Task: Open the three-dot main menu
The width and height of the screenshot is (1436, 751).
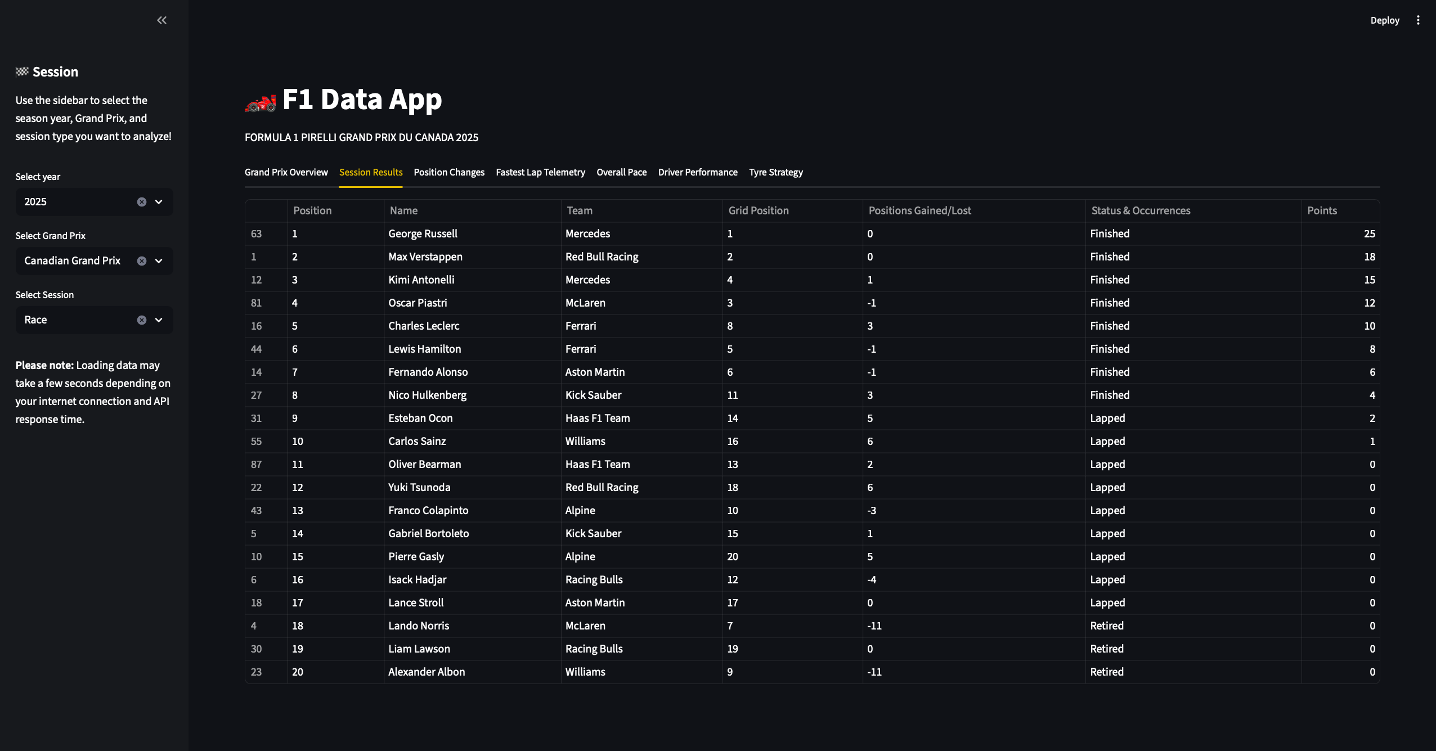Action: [x=1418, y=20]
